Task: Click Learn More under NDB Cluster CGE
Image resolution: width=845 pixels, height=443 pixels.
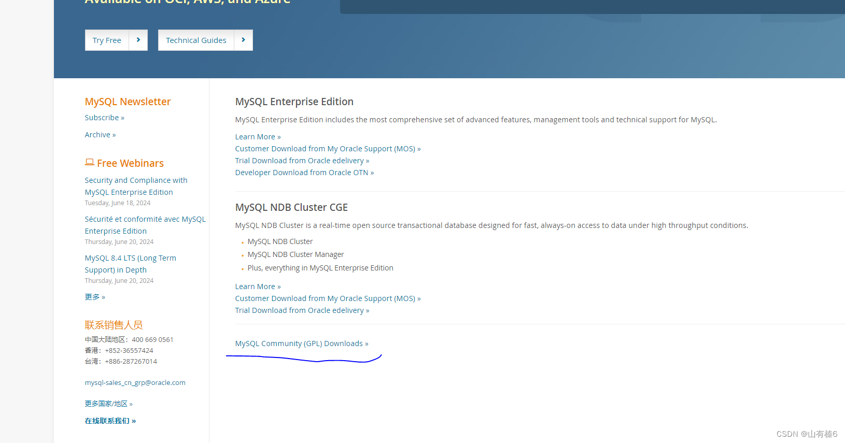Action: tap(258, 287)
